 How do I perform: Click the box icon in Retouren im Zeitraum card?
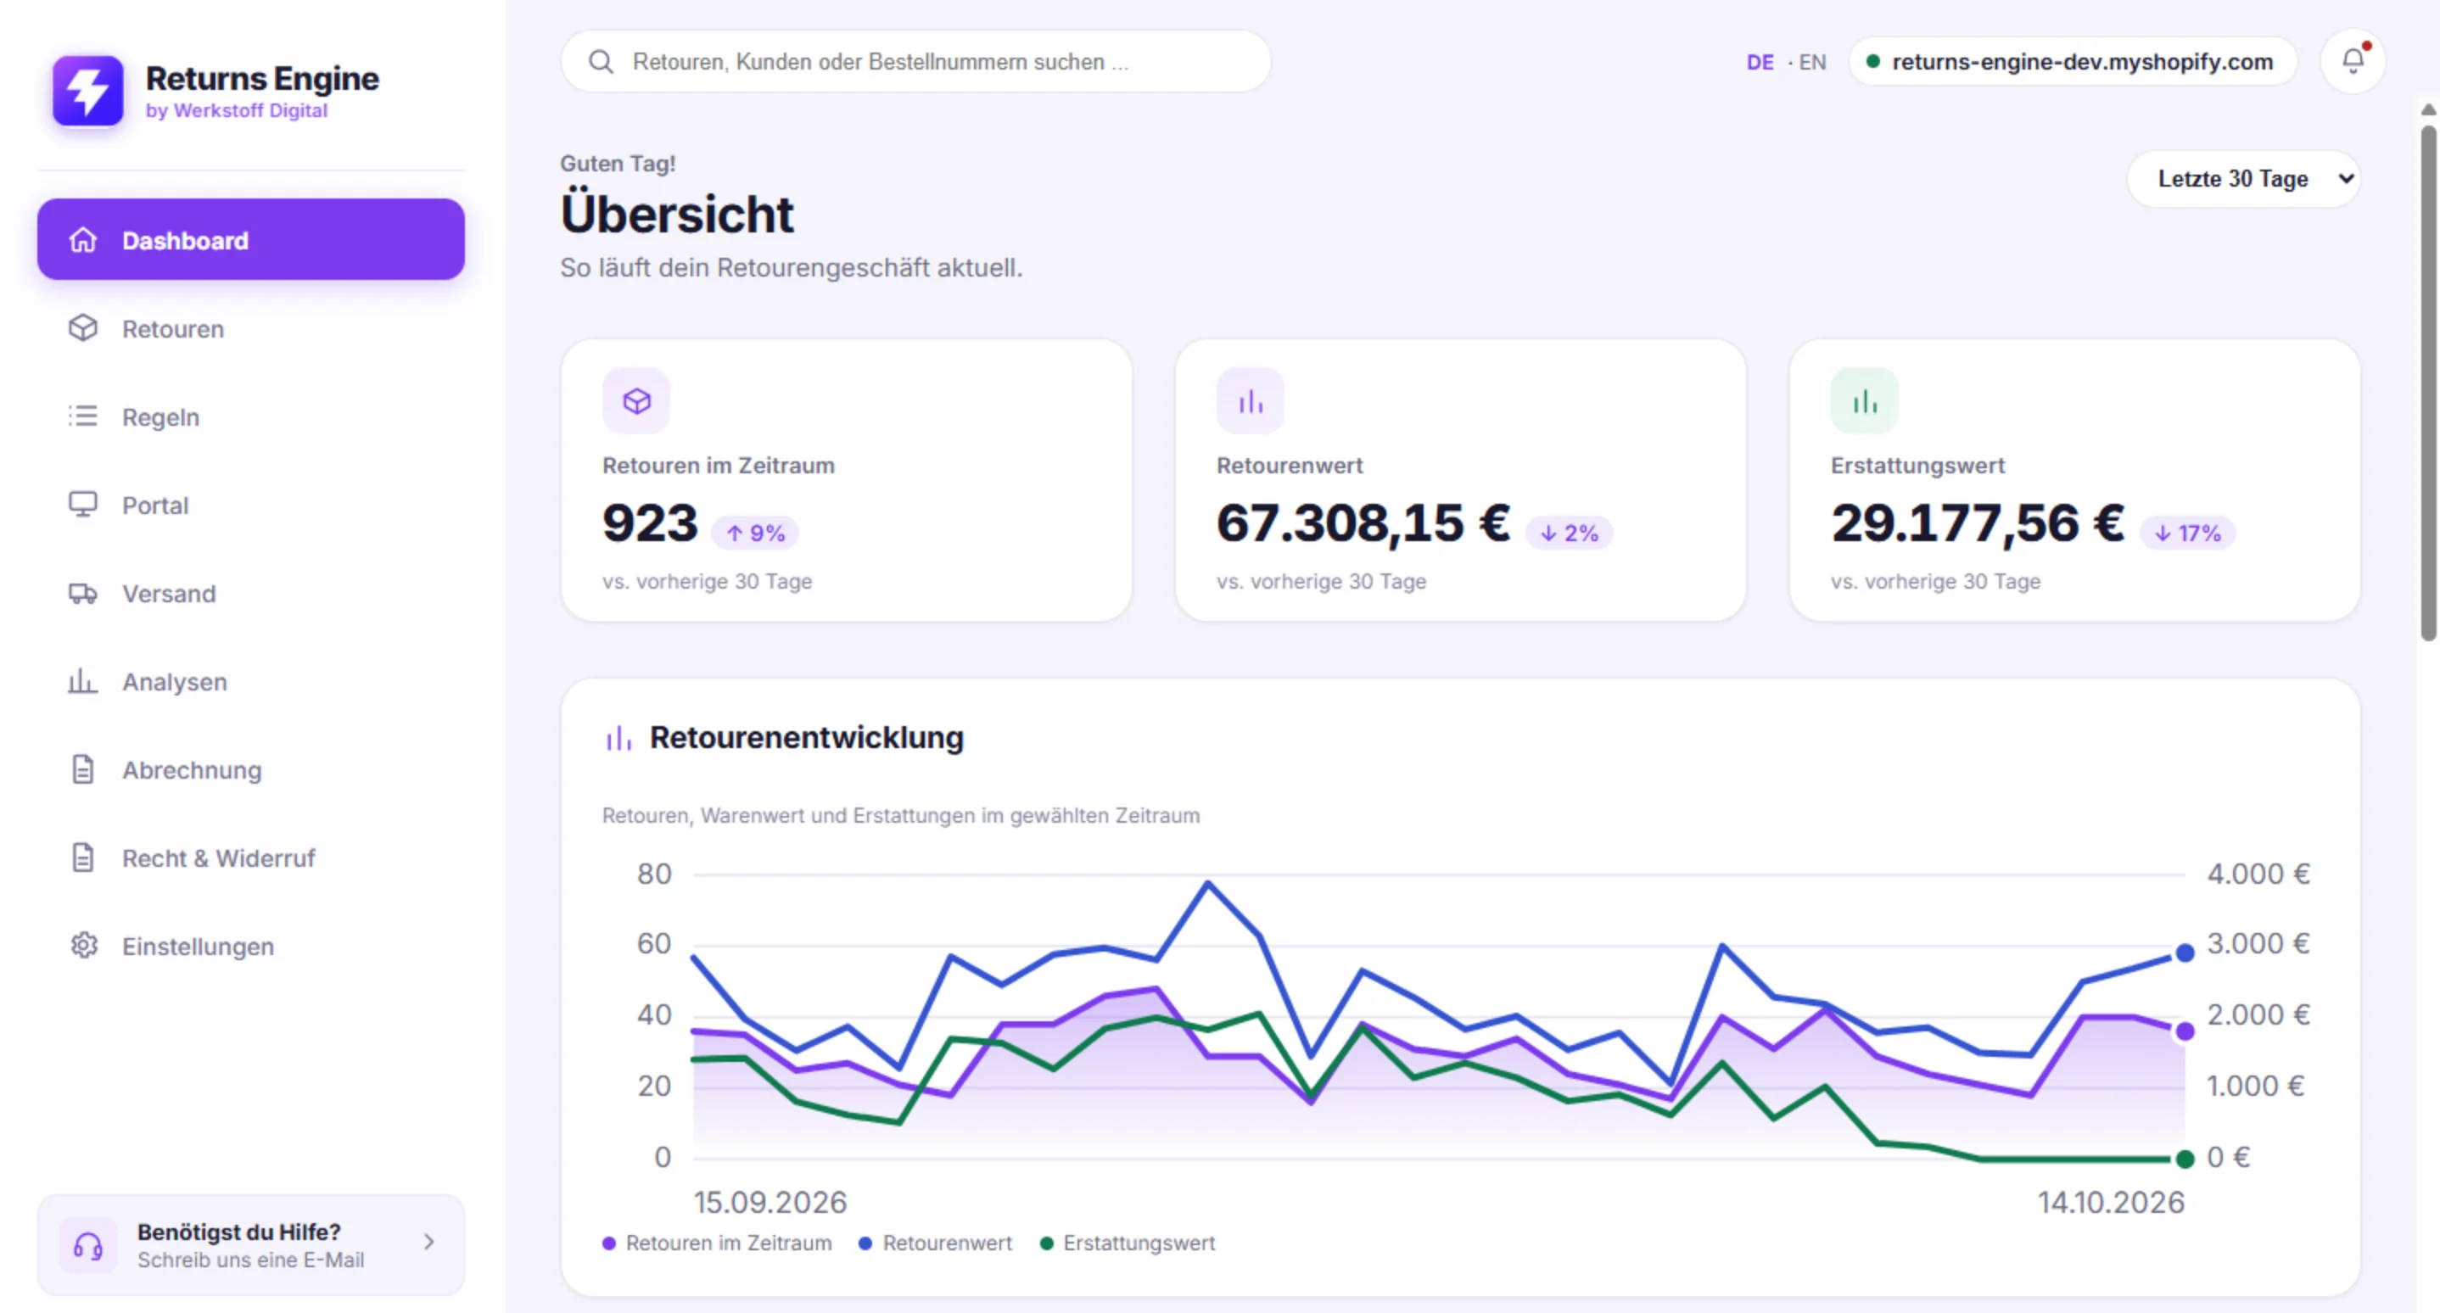pyautogui.click(x=636, y=401)
